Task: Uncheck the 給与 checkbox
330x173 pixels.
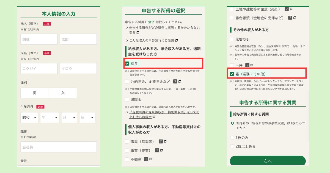Action: pos(127,63)
